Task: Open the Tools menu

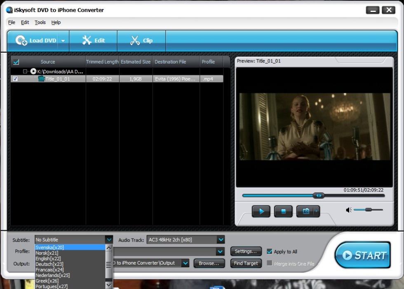Action: point(40,22)
